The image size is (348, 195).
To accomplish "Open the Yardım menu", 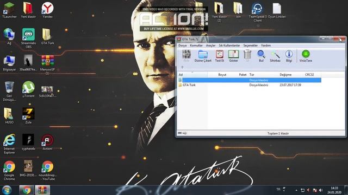I will pyautogui.click(x=266, y=45).
